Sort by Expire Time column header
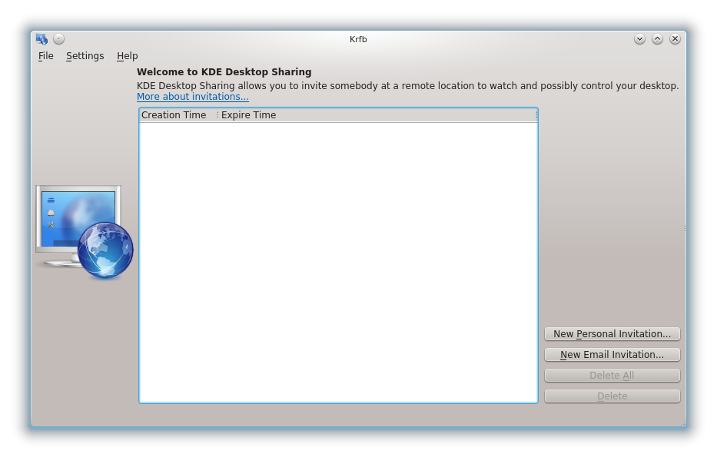The height and width of the screenshot is (457, 717). tap(377, 115)
